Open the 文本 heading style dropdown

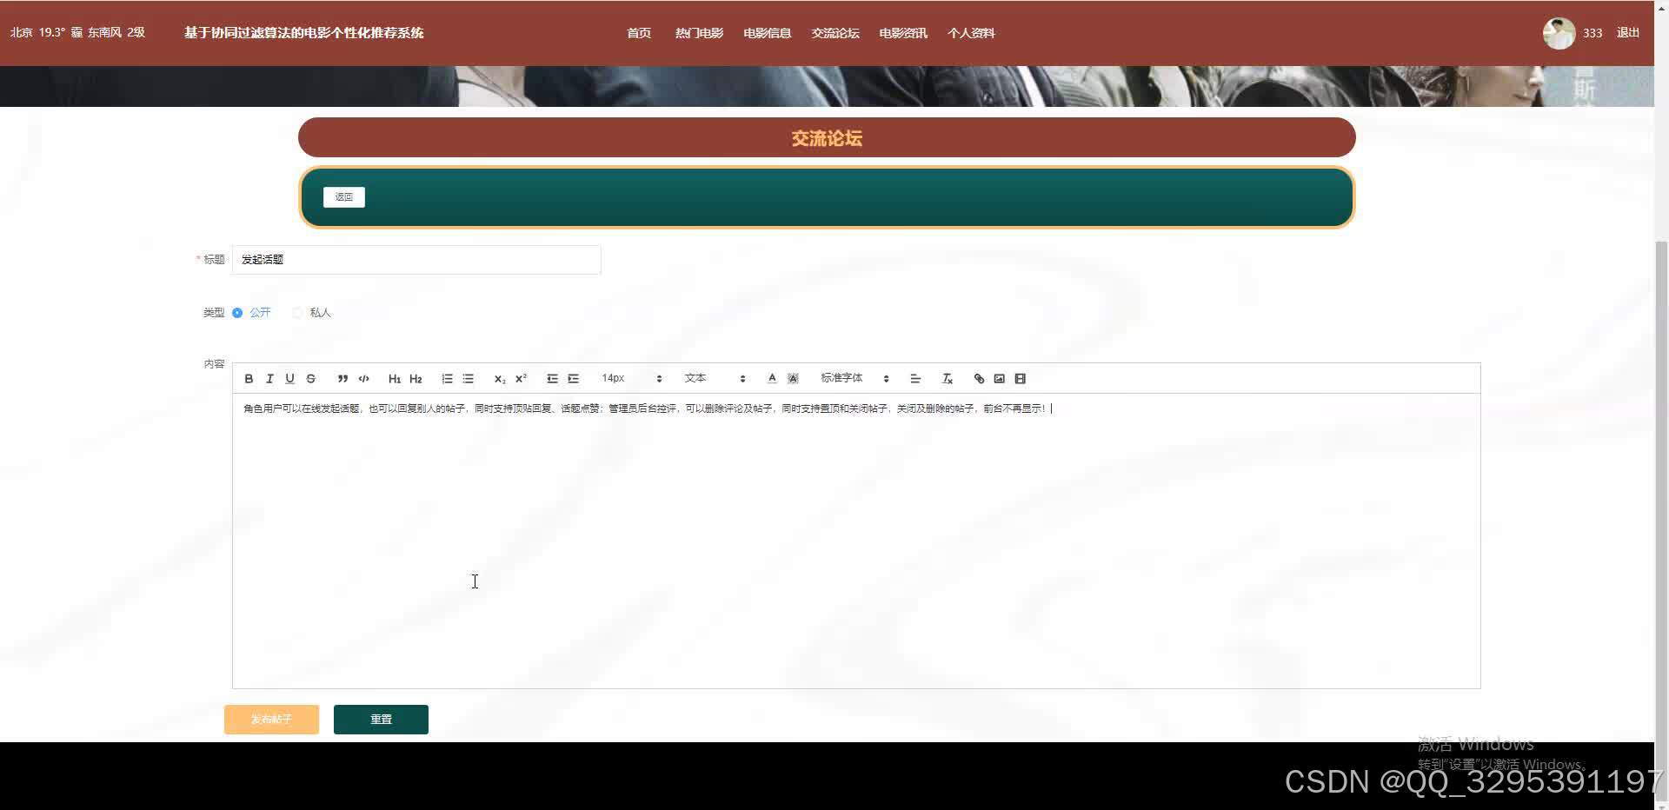715,379
